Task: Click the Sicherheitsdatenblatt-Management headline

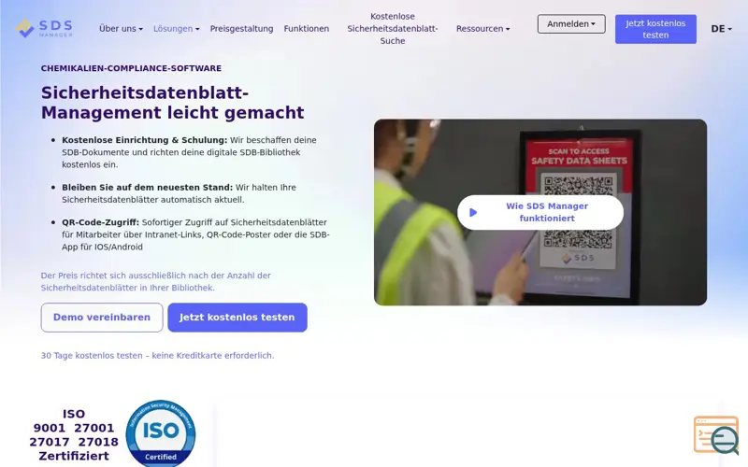Action: [x=172, y=103]
